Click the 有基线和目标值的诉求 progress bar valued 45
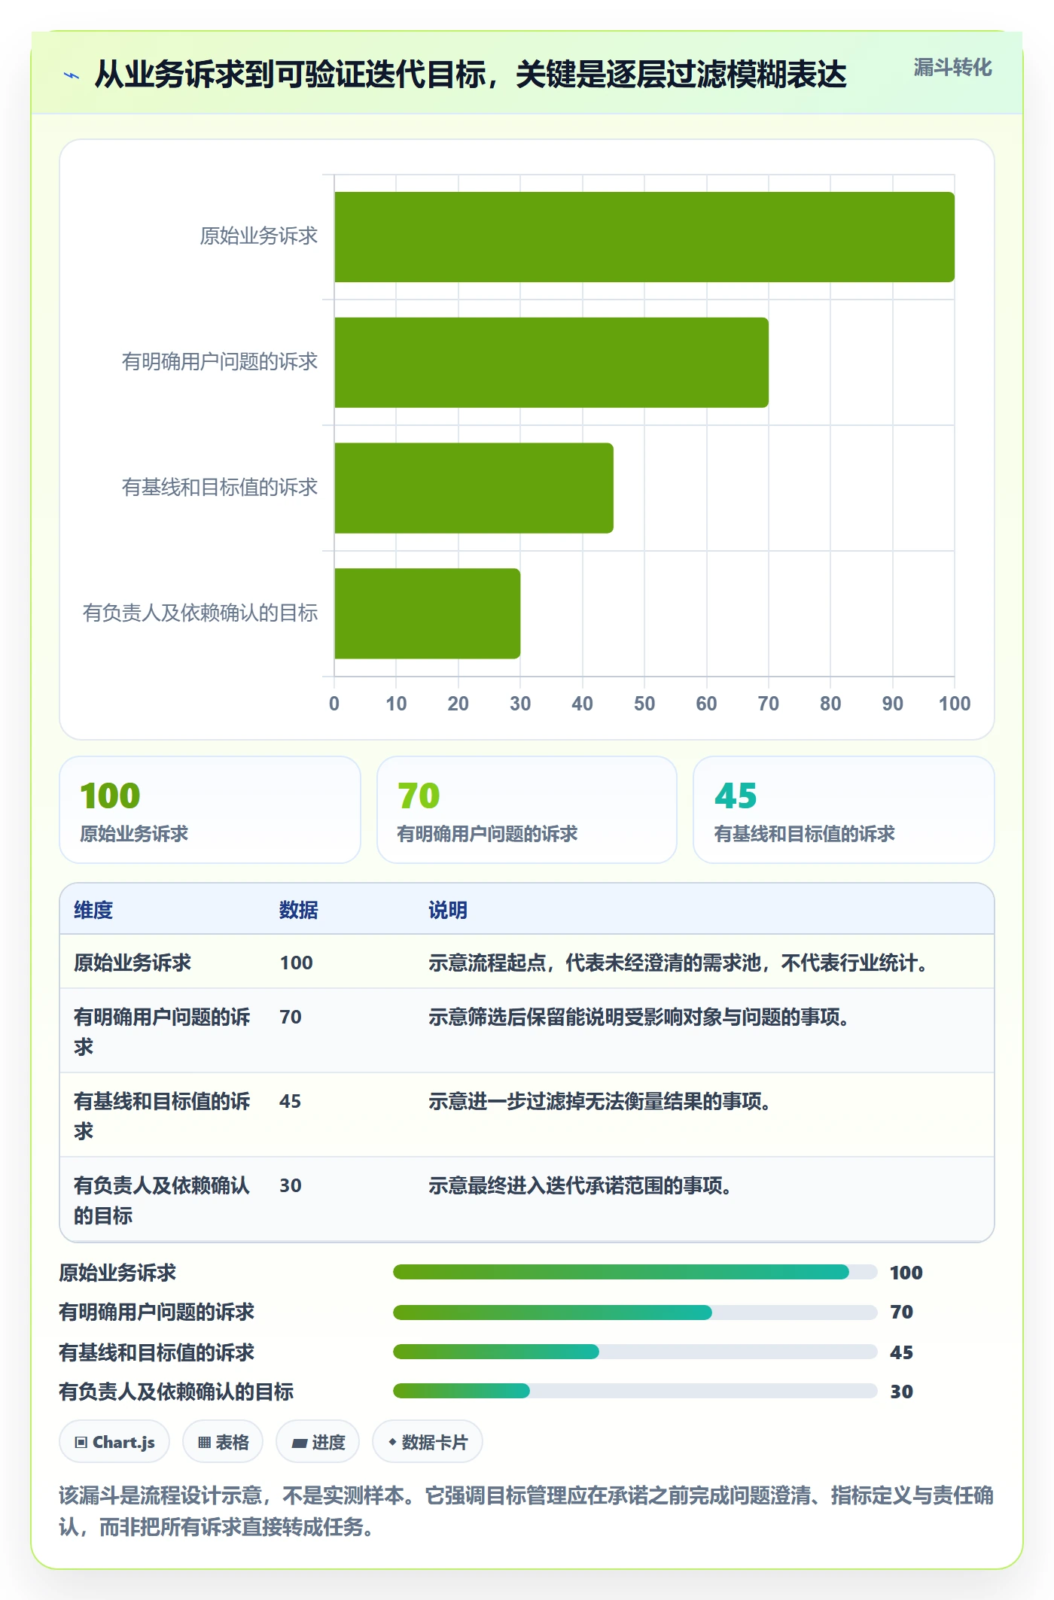 [635, 1352]
